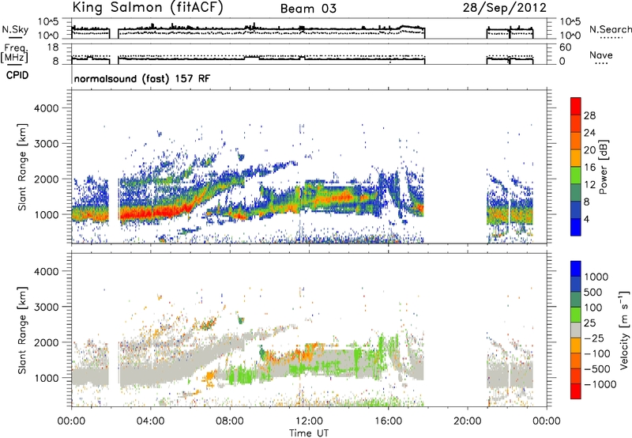Click the '100' velocity scale value
Viewport: 632px width, 438px height.
click(593, 308)
